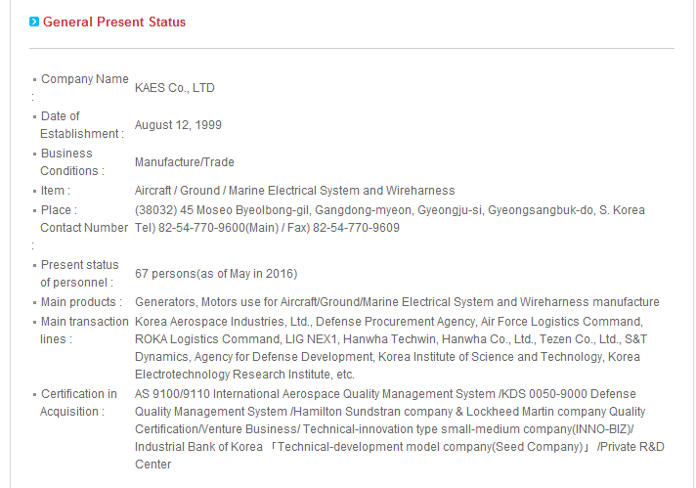The image size is (696, 488).
Task: Click the blue arrow icon beside General Present Status
Action: pyautogui.click(x=34, y=22)
